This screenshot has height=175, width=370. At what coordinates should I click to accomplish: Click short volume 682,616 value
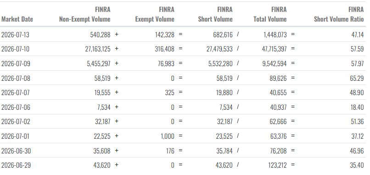tap(223, 35)
